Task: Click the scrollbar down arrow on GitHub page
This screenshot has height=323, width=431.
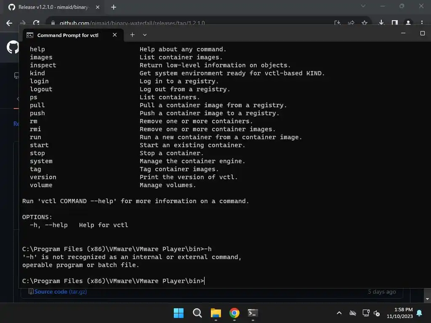Action: [x=427, y=299]
